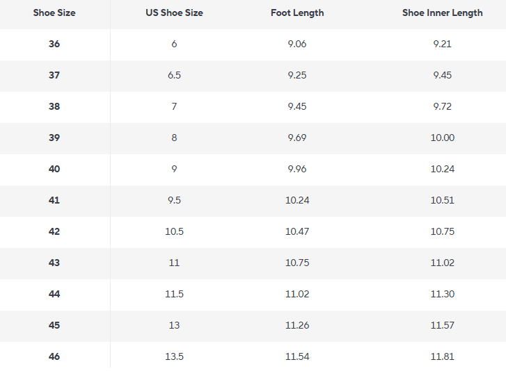The image size is (506, 371).
Task: Click the US Shoe Size column header
Action: tap(174, 13)
